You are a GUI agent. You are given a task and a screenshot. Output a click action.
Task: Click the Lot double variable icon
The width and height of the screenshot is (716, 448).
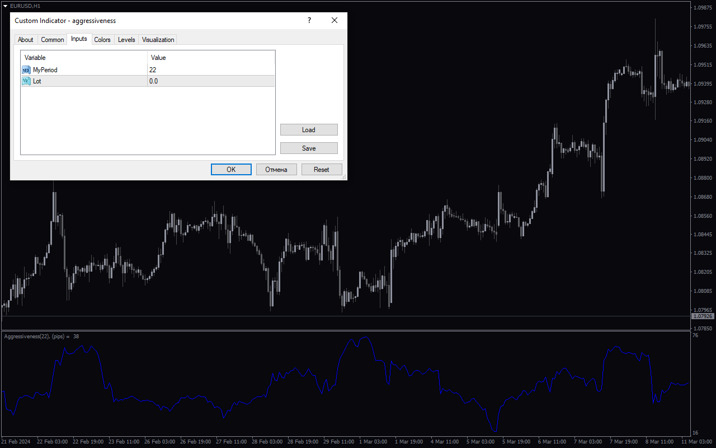coord(26,81)
